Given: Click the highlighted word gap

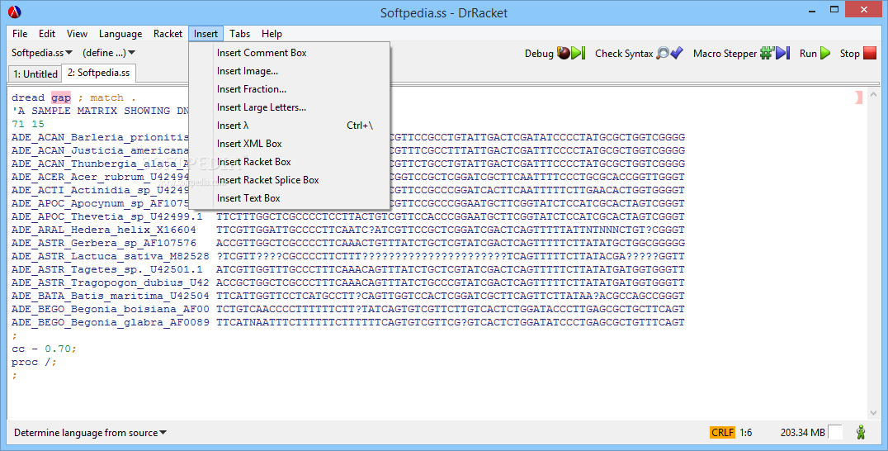Looking at the screenshot, I should pos(61,97).
